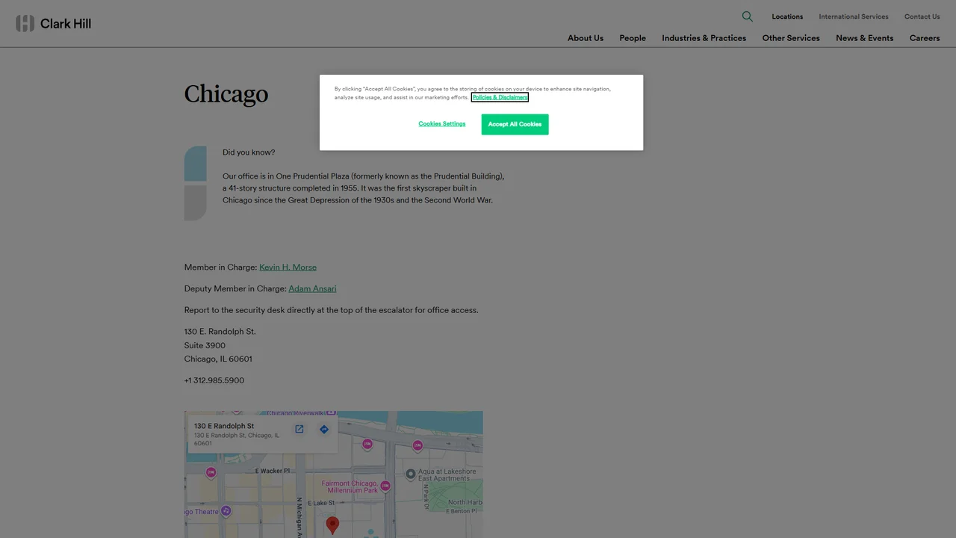
Task: Click the 'Did you know?' text
Action: click(x=249, y=152)
